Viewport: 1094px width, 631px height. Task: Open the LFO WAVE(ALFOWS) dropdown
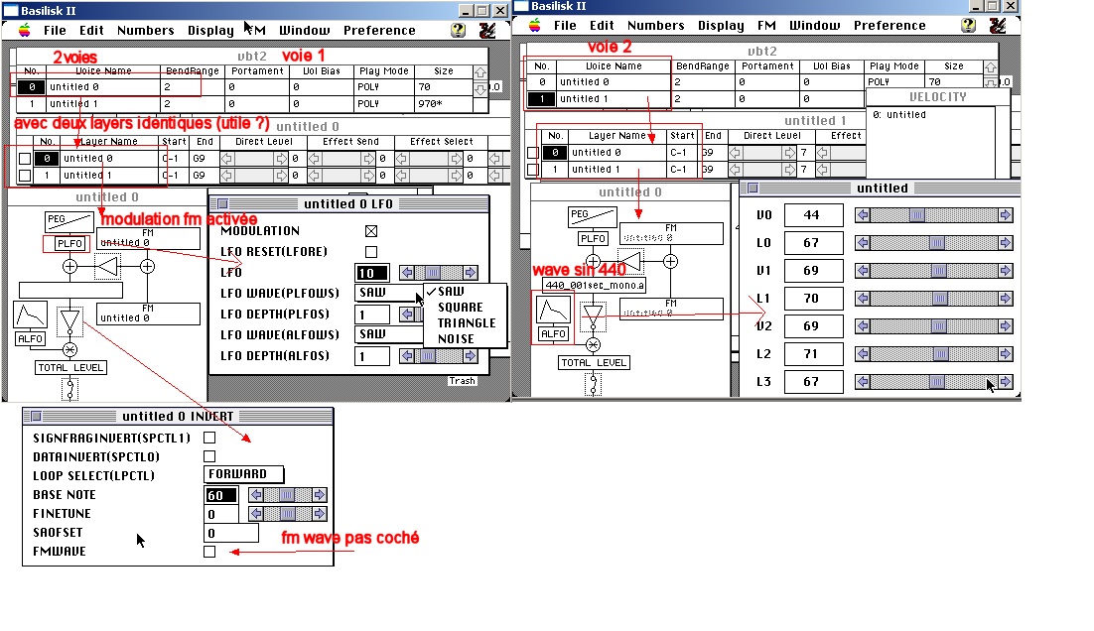click(x=388, y=334)
